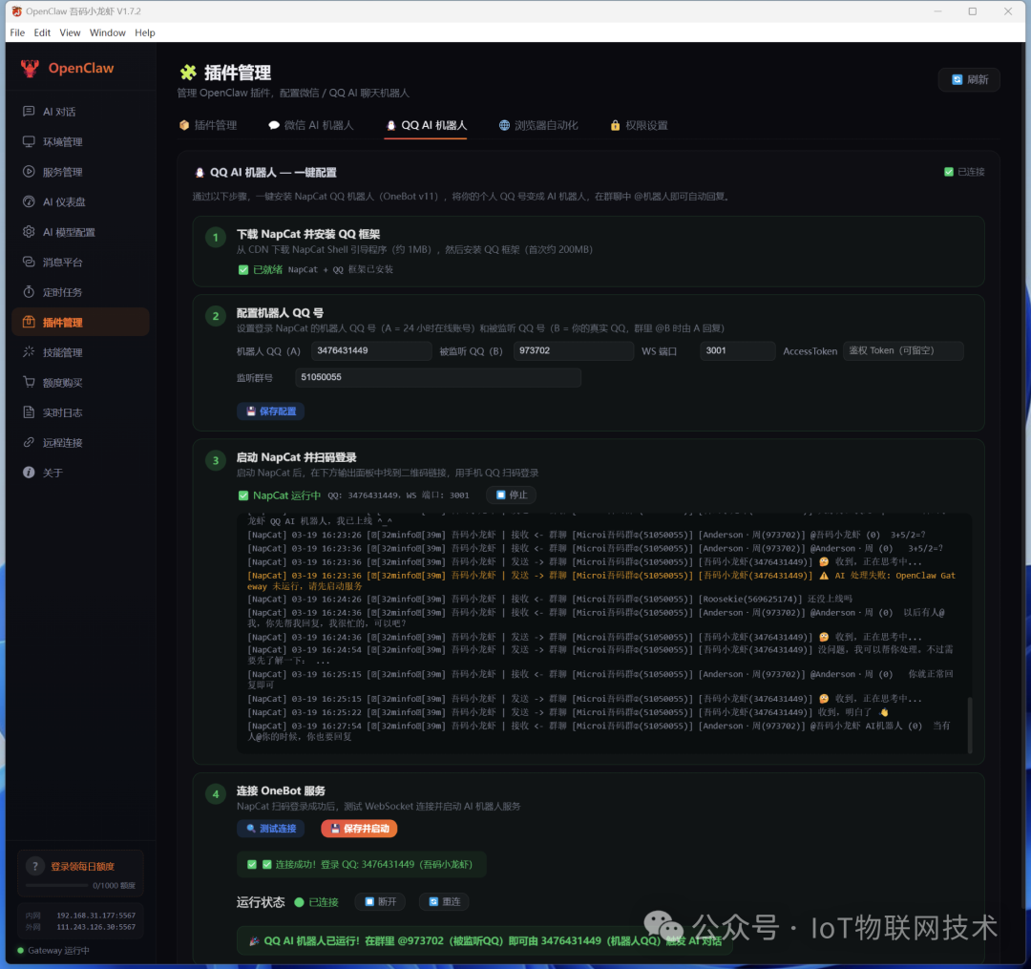Switch to 浏览器自动化 tab
Image resolution: width=1031 pixels, height=969 pixels.
point(537,125)
